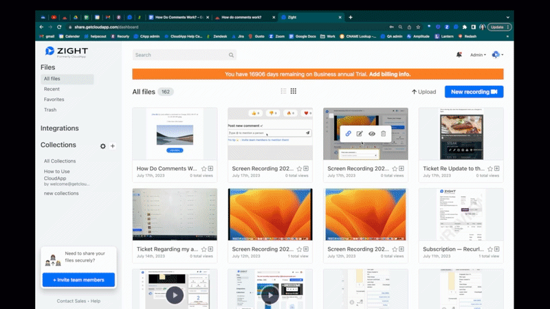
Task: Switch to grid view layout
Action: pos(294,91)
